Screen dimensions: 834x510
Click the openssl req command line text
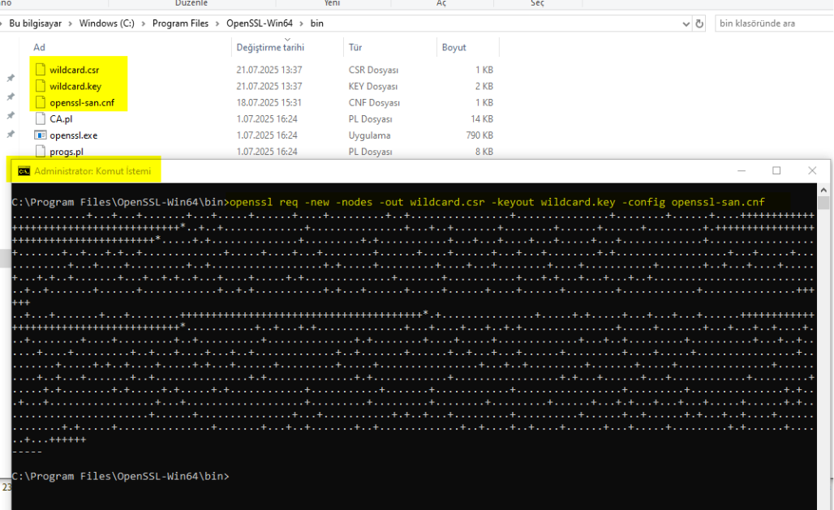[497, 202]
